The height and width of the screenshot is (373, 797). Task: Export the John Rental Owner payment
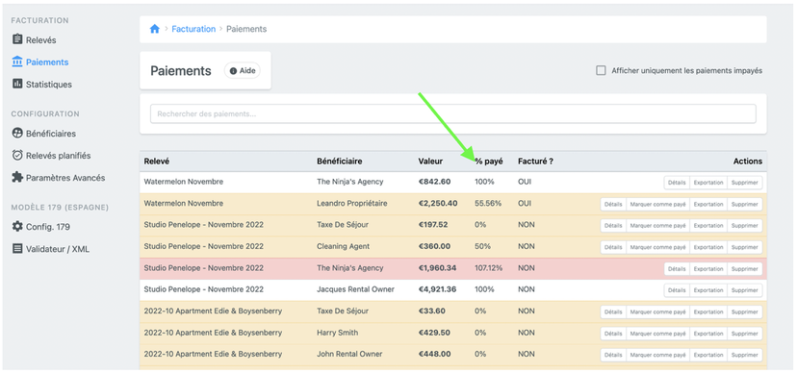(708, 355)
